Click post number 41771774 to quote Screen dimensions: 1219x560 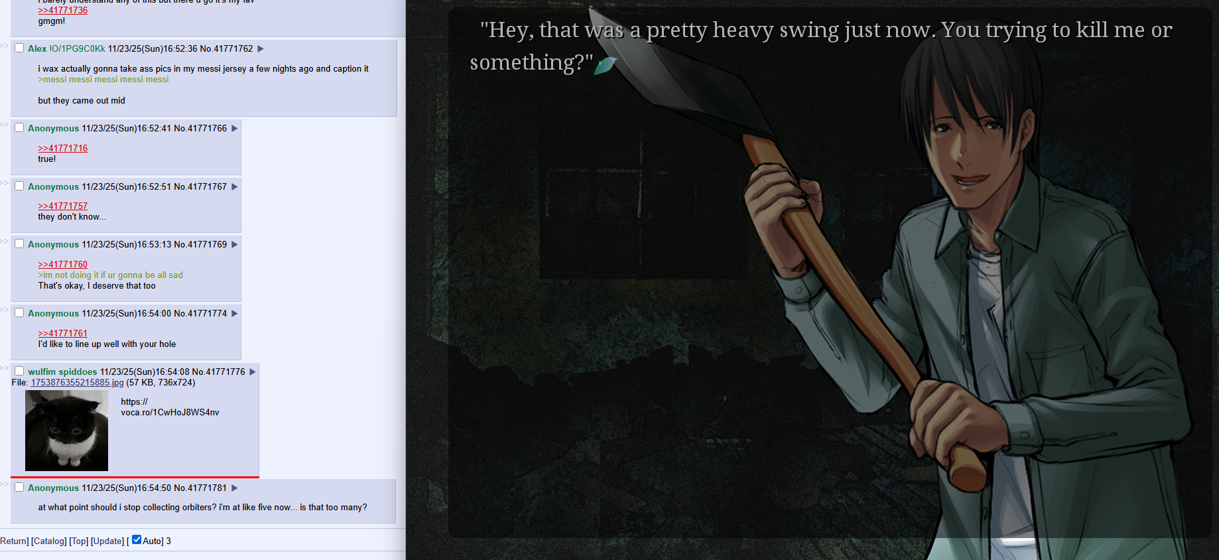208,313
